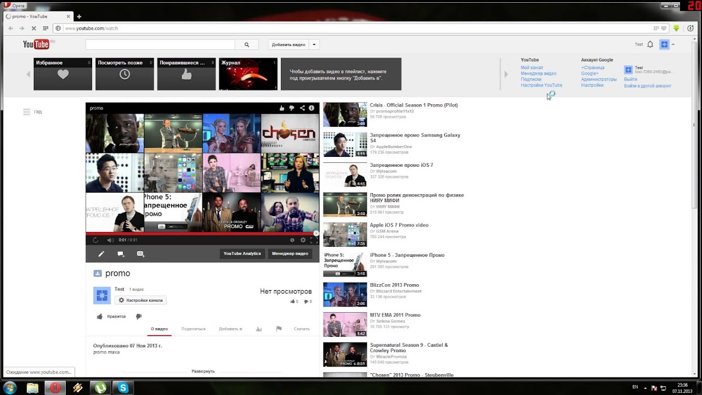Open Мой канал link

point(531,67)
